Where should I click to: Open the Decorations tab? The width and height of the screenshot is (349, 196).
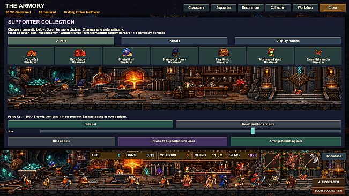(x=250, y=7)
